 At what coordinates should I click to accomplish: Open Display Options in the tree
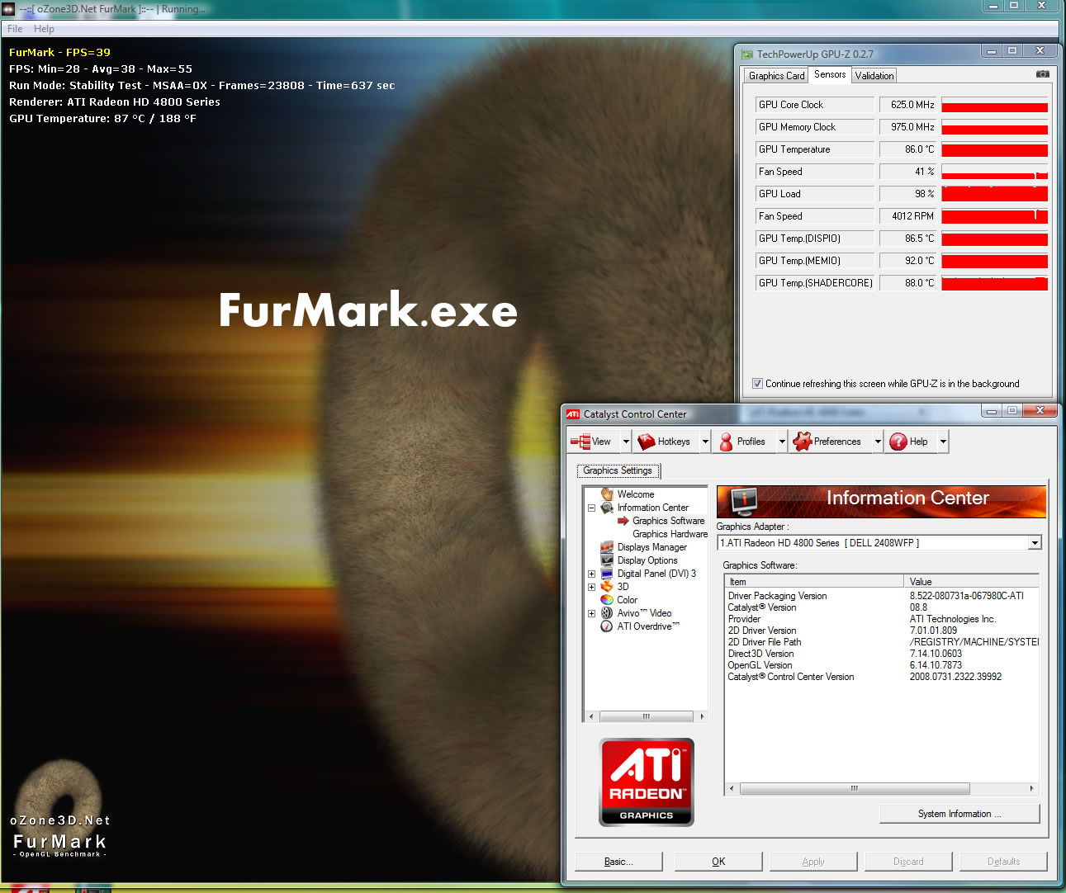point(647,560)
